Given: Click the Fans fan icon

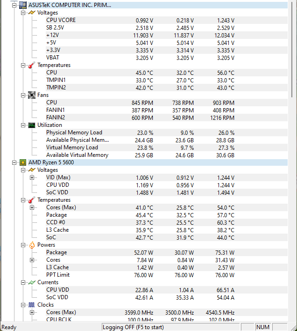Looking at the screenshot, I should pos(32,95).
